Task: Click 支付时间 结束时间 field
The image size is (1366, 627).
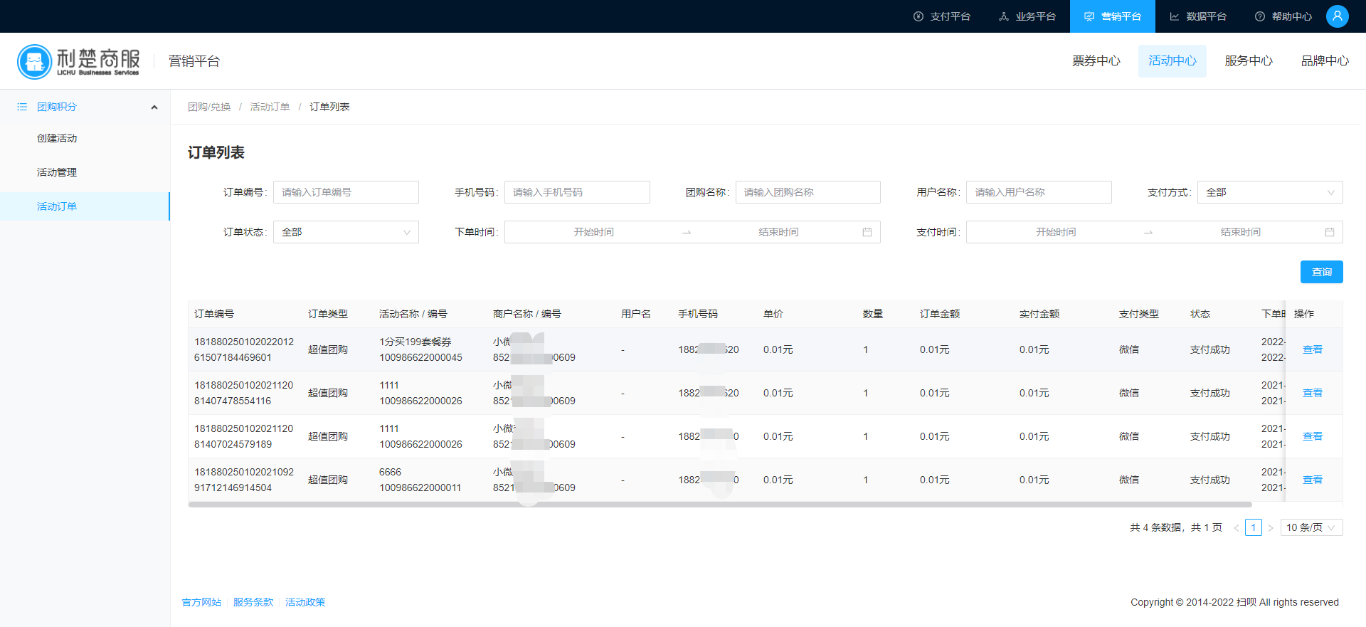Action: [1240, 232]
